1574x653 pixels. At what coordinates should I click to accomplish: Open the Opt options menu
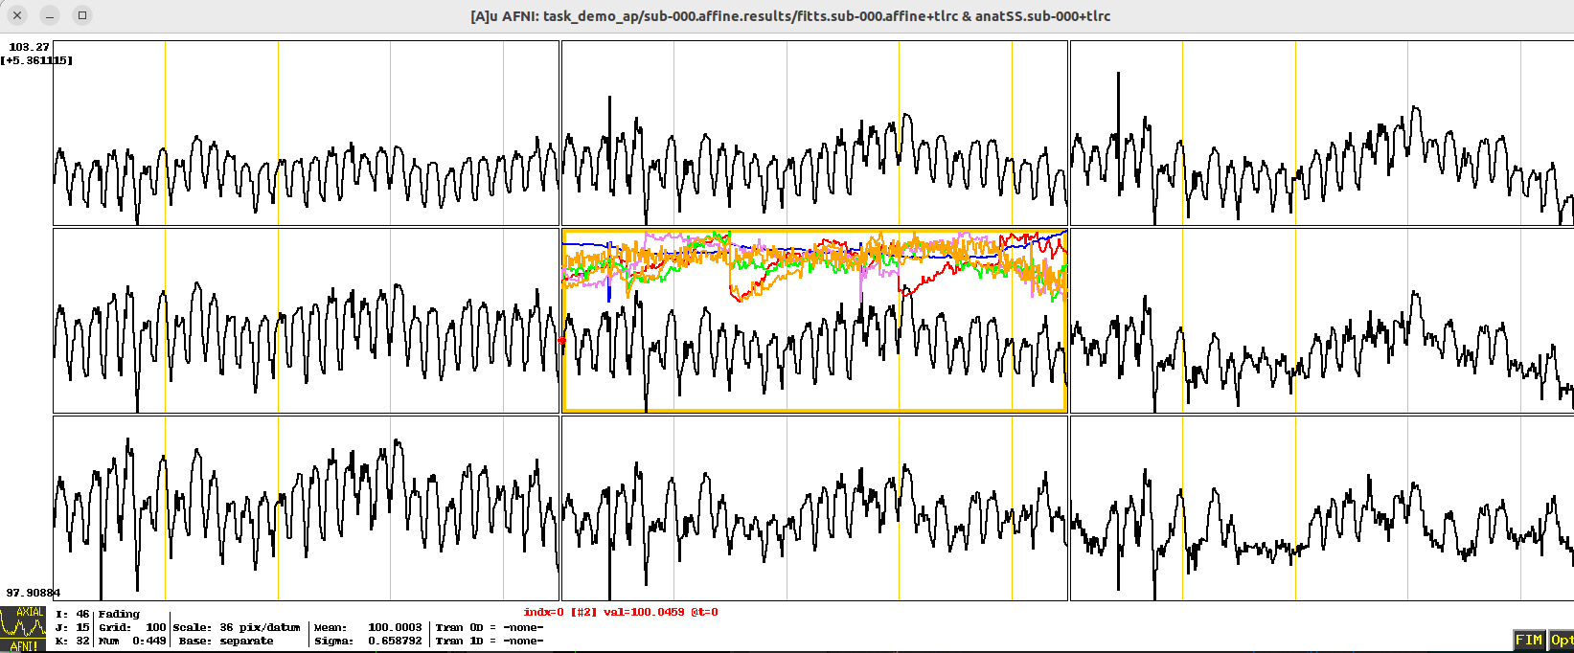pos(1562,640)
